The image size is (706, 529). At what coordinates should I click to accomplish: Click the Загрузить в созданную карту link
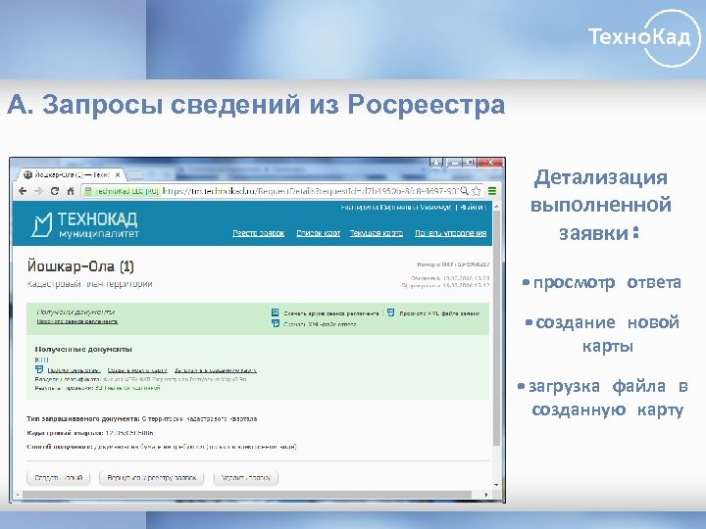216,370
